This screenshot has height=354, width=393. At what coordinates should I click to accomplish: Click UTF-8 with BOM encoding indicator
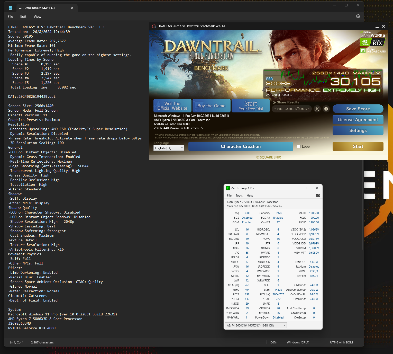tap(341, 342)
